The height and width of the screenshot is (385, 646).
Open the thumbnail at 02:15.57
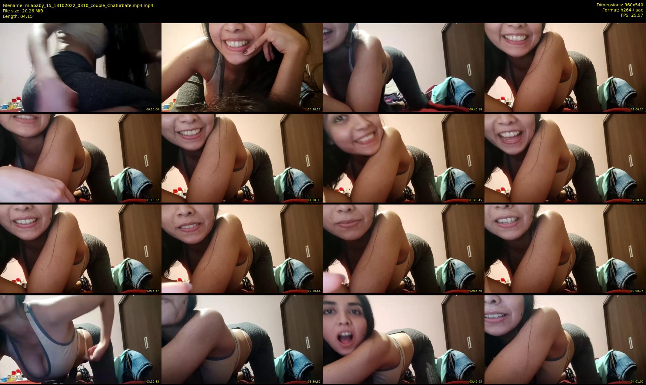[x=80, y=249]
